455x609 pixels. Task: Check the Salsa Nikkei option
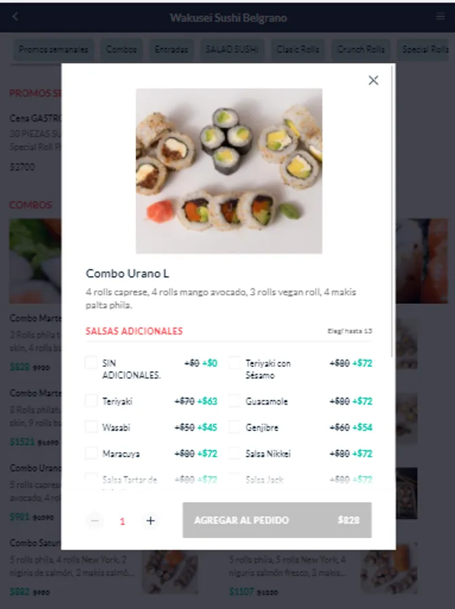tap(235, 453)
